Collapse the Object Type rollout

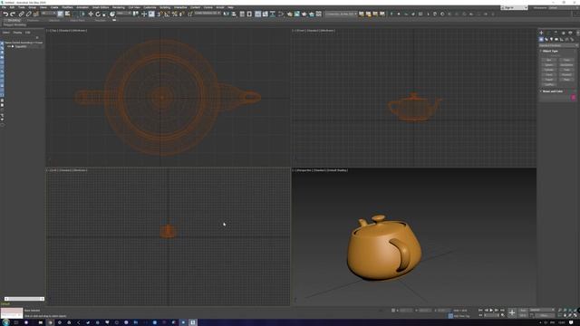click(550, 51)
